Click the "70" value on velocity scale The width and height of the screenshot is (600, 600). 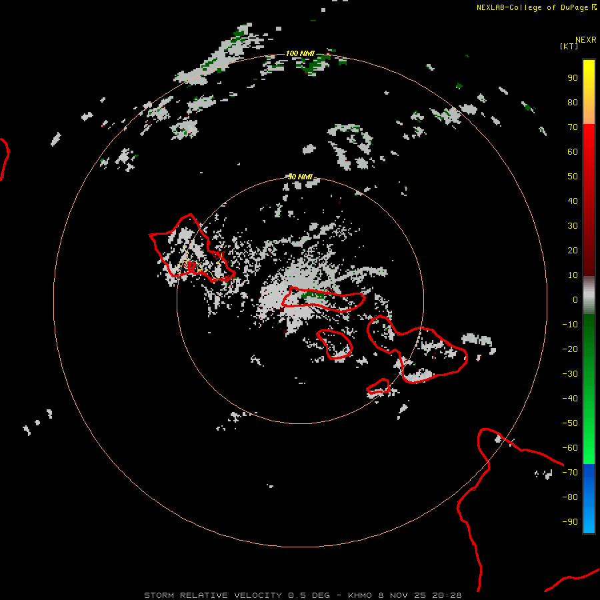point(573,127)
